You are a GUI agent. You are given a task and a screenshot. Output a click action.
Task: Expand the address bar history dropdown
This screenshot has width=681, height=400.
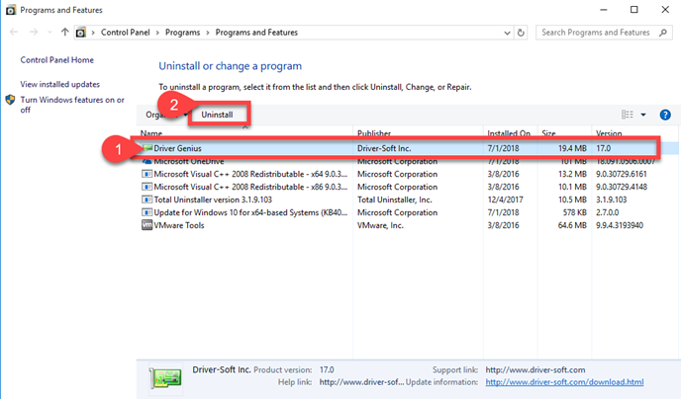(507, 33)
